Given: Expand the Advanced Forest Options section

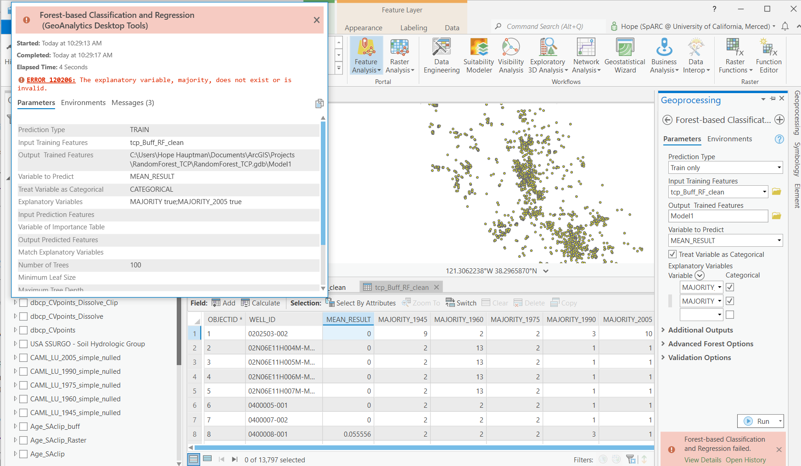Looking at the screenshot, I should pyautogui.click(x=711, y=344).
